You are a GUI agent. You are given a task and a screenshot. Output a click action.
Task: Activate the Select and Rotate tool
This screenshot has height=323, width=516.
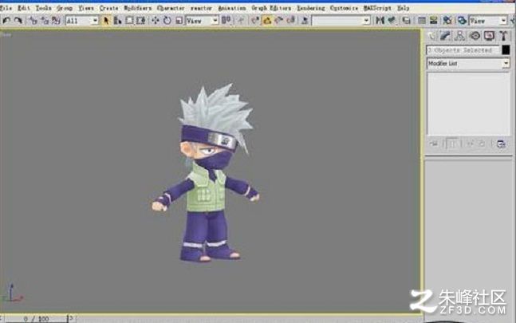click(x=167, y=21)
